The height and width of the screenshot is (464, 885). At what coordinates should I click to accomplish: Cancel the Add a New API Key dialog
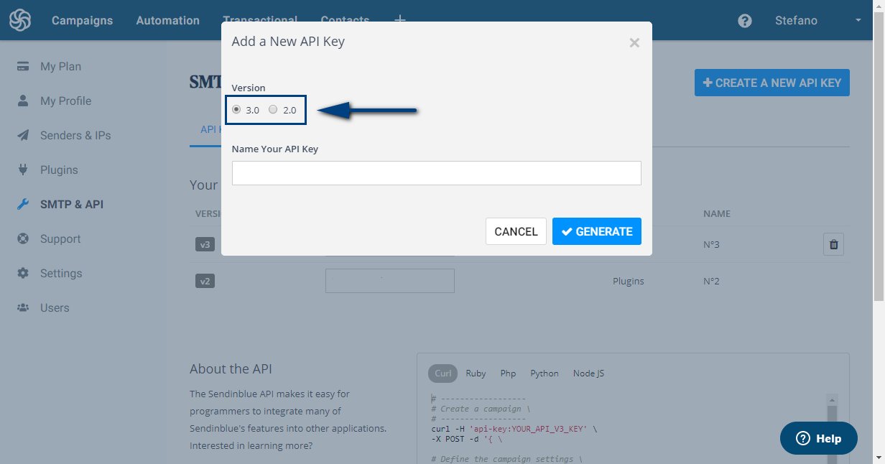coord(516,231)
